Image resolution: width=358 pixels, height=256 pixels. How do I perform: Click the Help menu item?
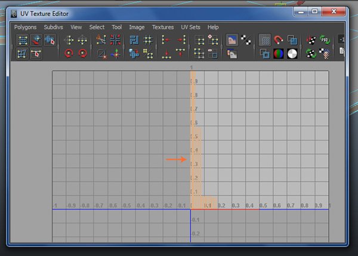click(x=213, y=27)
